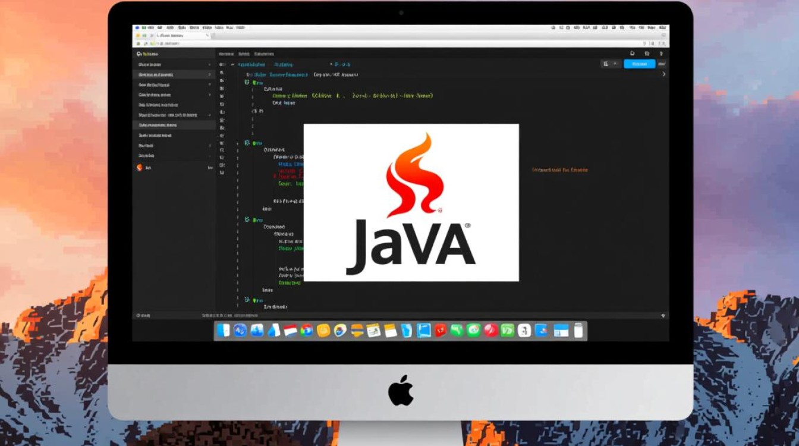Click the right-pointing chevron below the blue button
The height and width of the screenshot is (446, 799).
click(x=663, y=74)
